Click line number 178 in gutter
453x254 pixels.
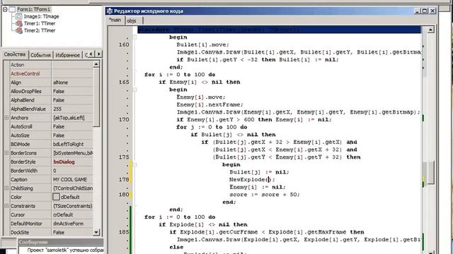tap(124, 179)
